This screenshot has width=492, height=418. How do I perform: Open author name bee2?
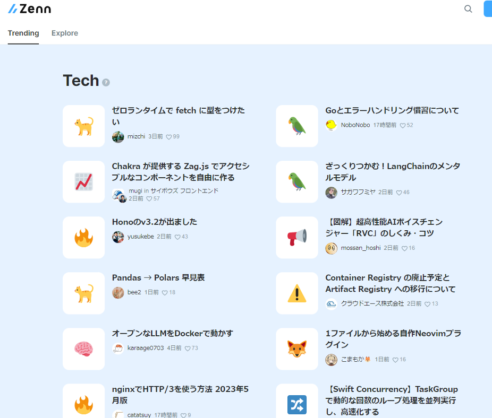point(134,292)
